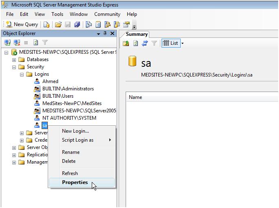Open the Script Login as submenu

point(82,140)
